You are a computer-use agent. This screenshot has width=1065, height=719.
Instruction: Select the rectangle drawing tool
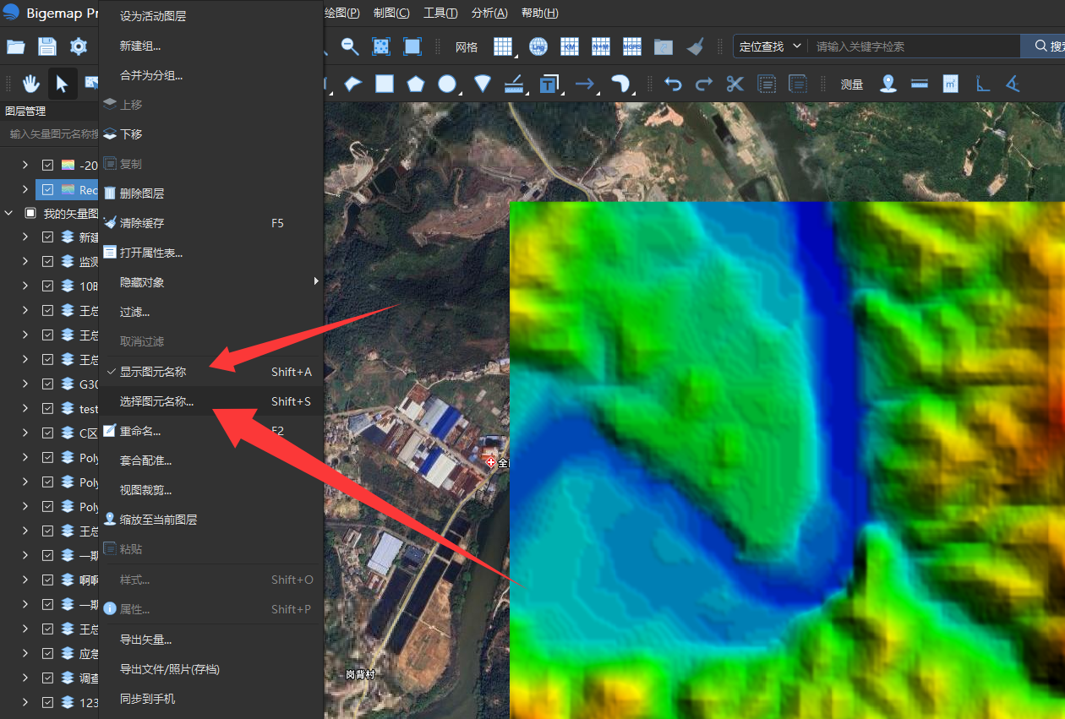point(385,84)
